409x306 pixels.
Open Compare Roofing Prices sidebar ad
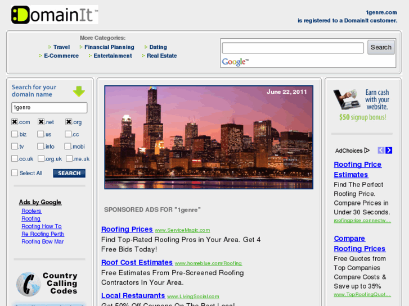(359, 244)
